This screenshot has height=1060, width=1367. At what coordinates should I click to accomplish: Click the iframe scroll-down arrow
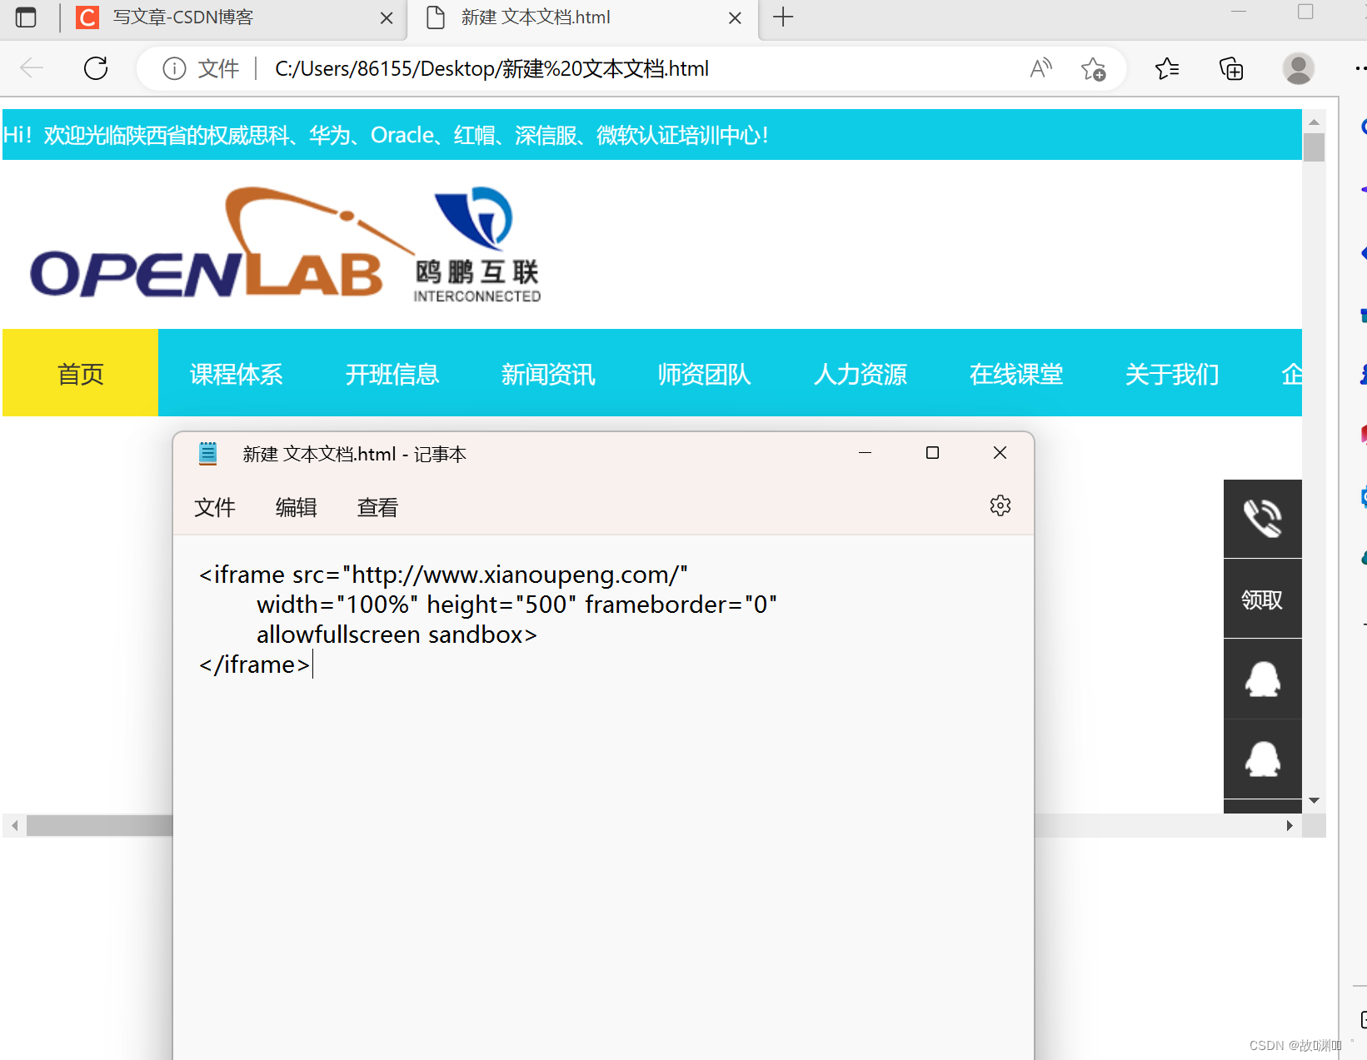pos(1314,800)
